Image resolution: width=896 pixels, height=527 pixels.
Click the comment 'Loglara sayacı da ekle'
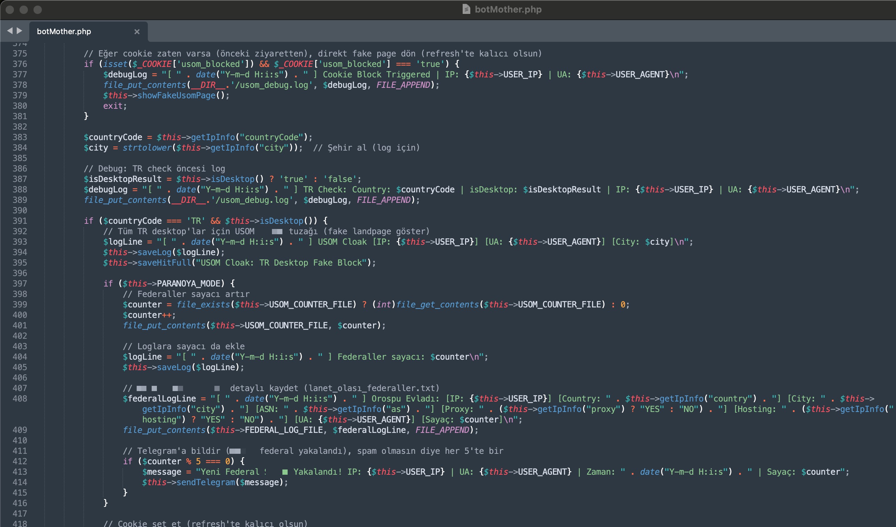(184, 346)
